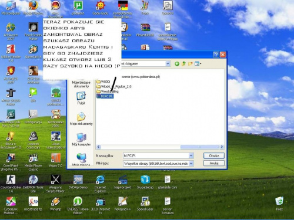Viewport: 294px width, 220px height.
Task: Click the Otwórz button
Action: tap(214, 155)
